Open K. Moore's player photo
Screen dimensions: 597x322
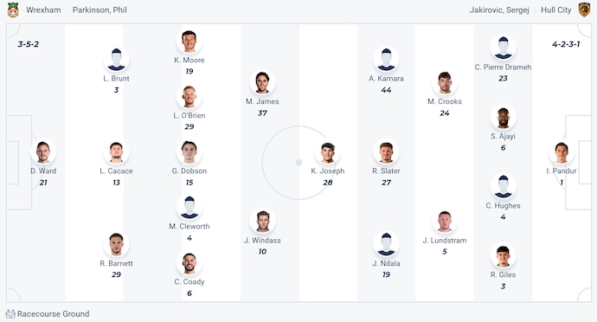[x=189, y=42]
